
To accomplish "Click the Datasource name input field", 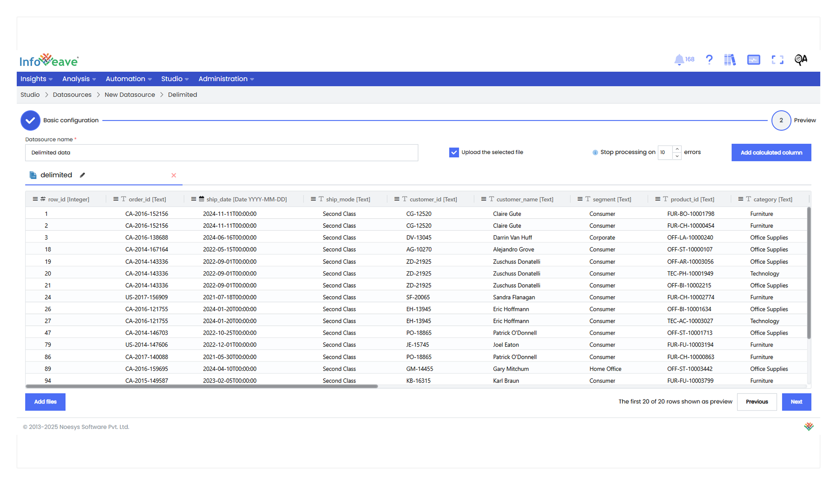I will pyautogui.click(x=221, y=153).
